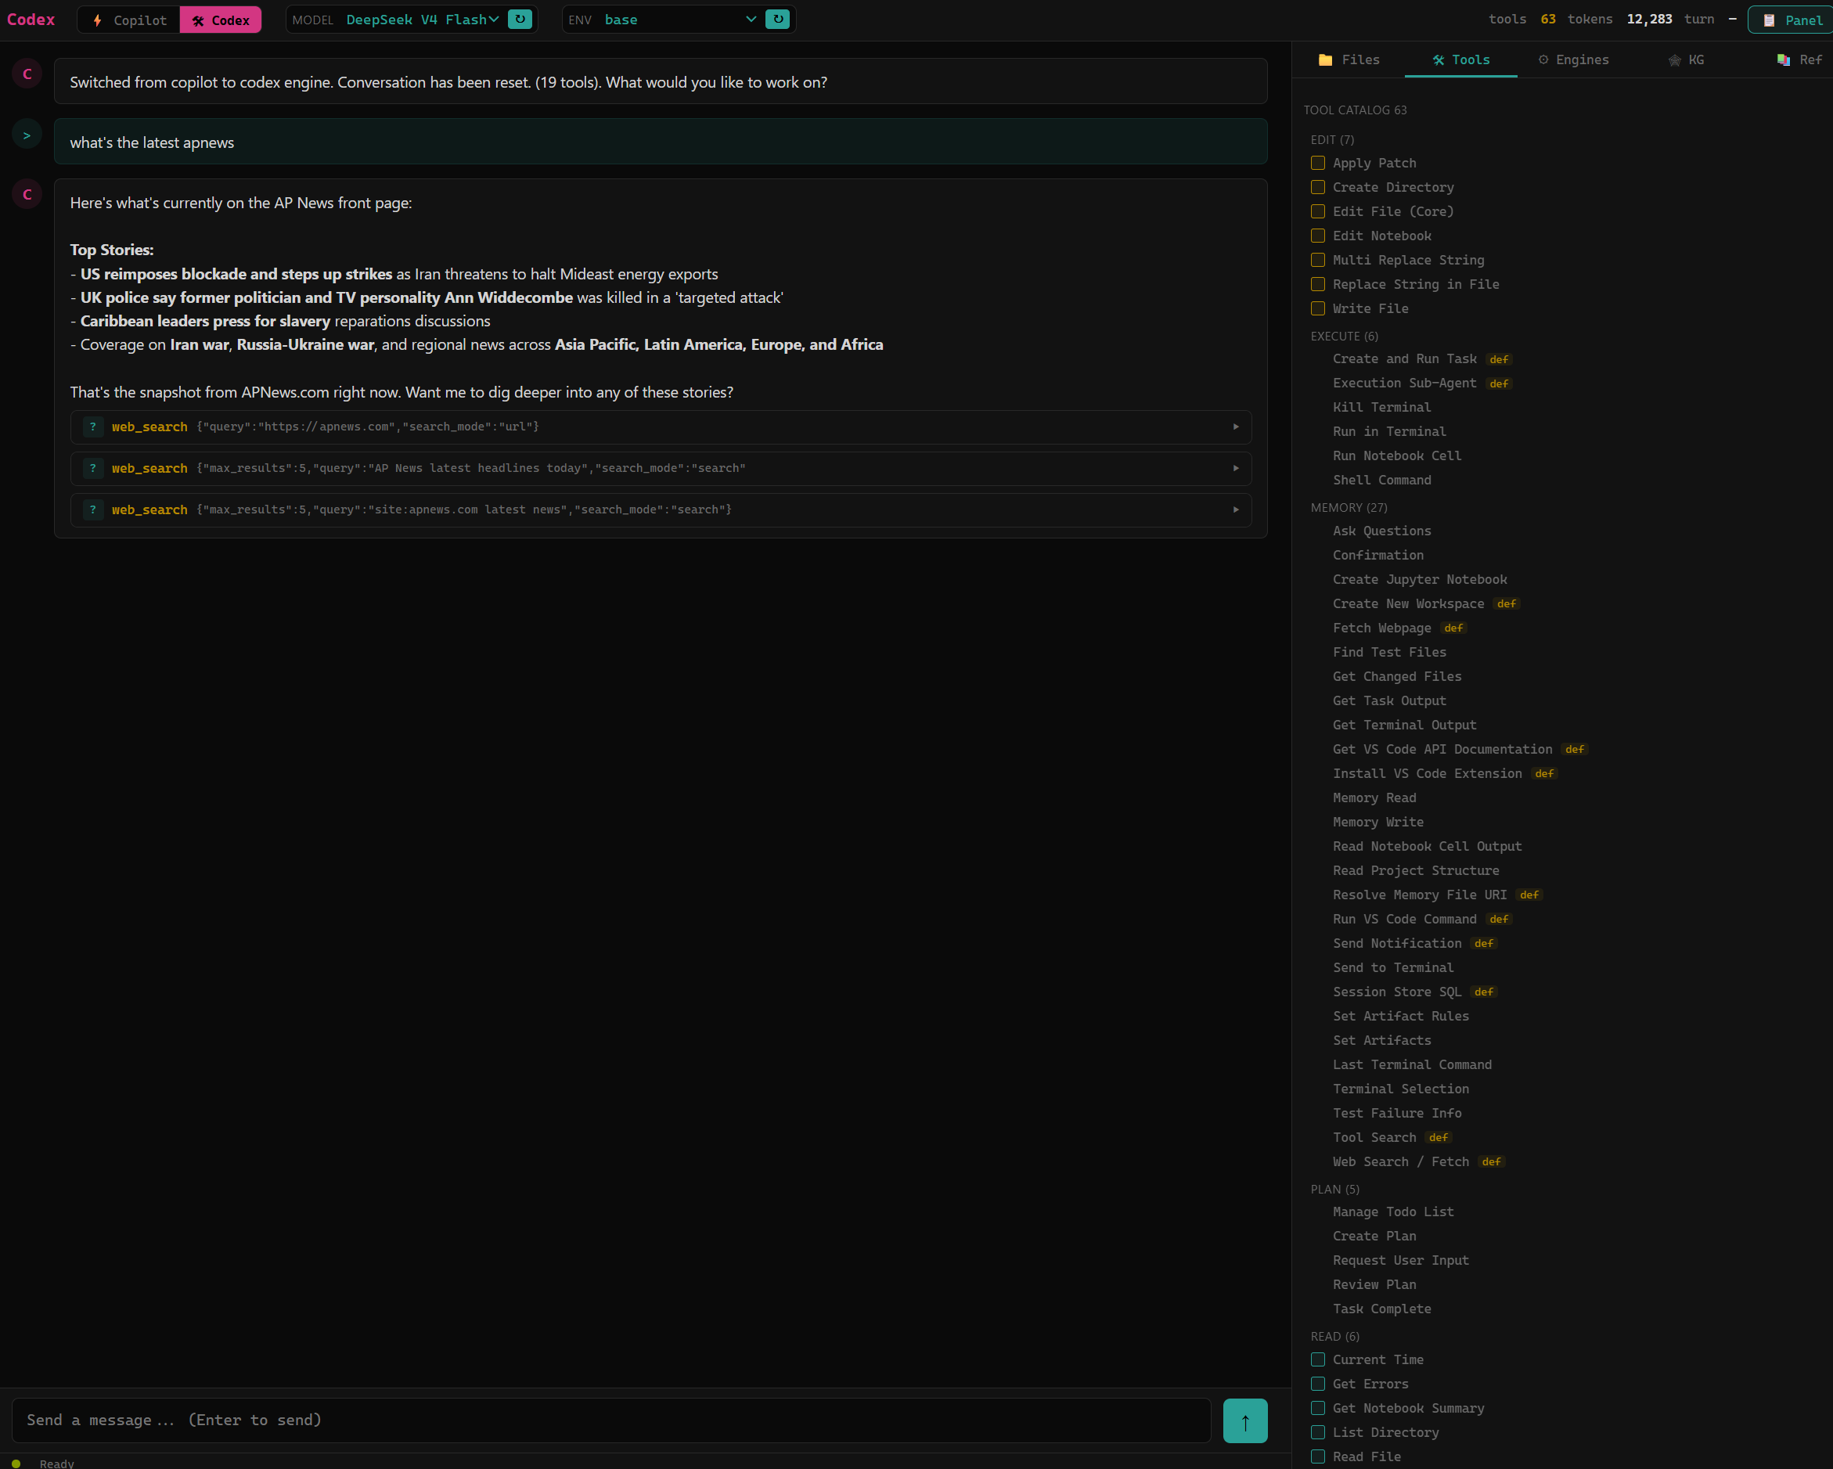Select the Fetch Webpage tool entry
Viewport: 1833px width, 1469px height.
click(x=1381, y=628)
